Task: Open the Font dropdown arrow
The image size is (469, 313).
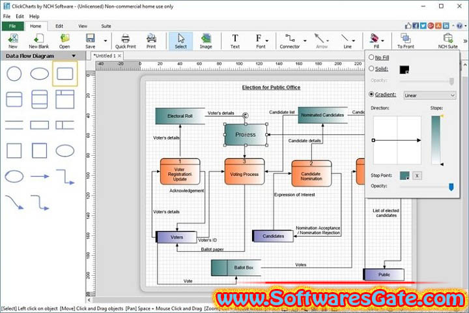Action: pos(267,40)
